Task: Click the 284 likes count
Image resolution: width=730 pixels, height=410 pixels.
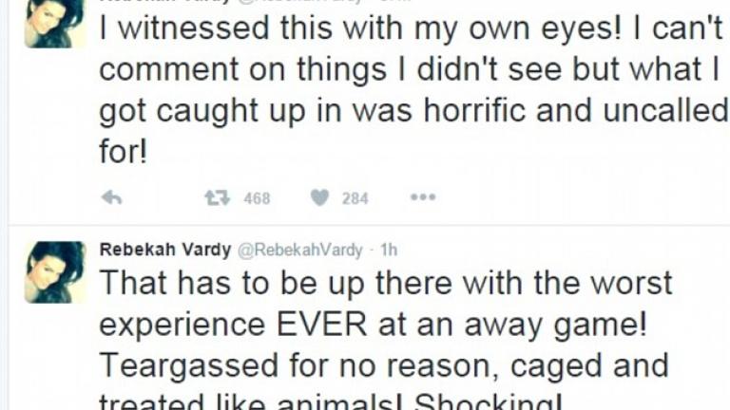Action: coord(355,198)
